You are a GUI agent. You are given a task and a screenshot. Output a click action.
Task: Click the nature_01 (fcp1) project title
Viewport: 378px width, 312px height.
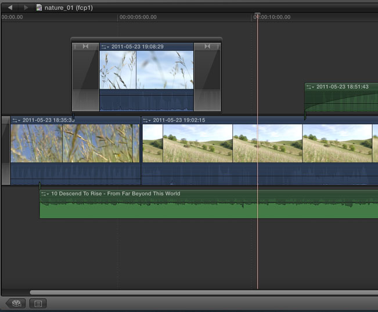pyautogui.click(x=69, y=8)
